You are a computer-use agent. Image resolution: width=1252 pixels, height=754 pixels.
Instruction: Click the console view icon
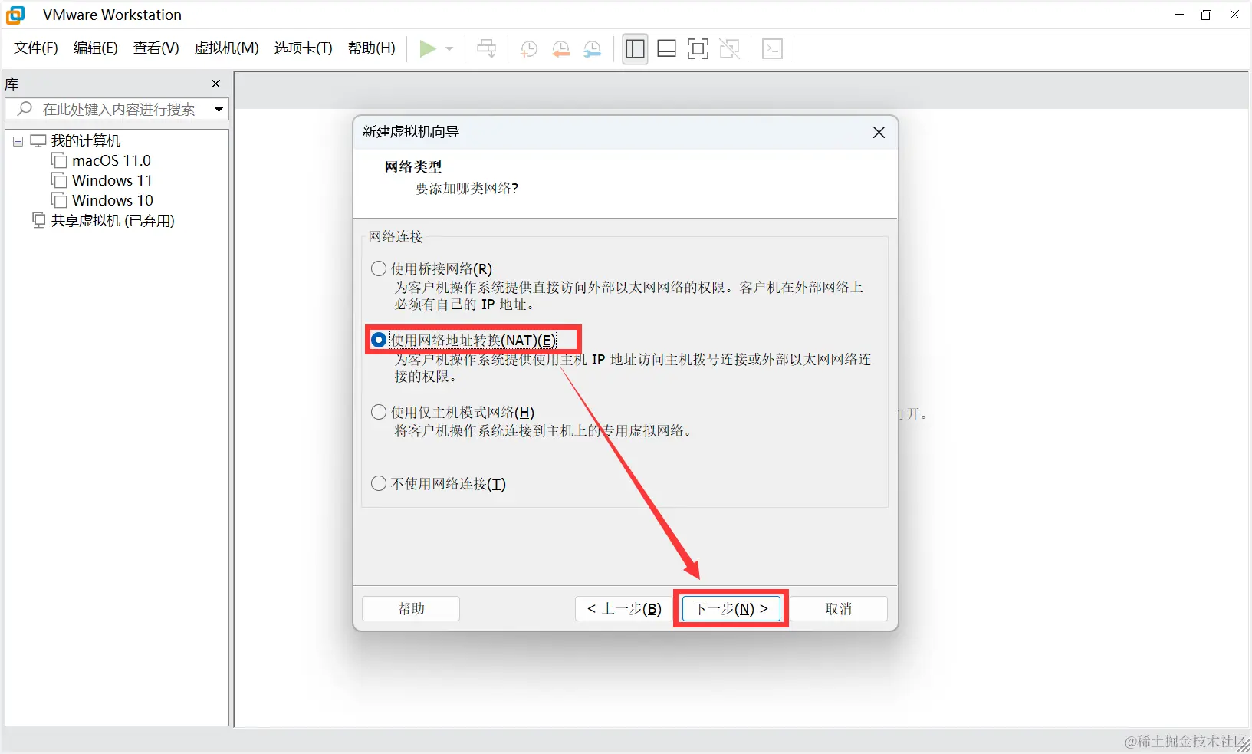(x=773, y=49)
